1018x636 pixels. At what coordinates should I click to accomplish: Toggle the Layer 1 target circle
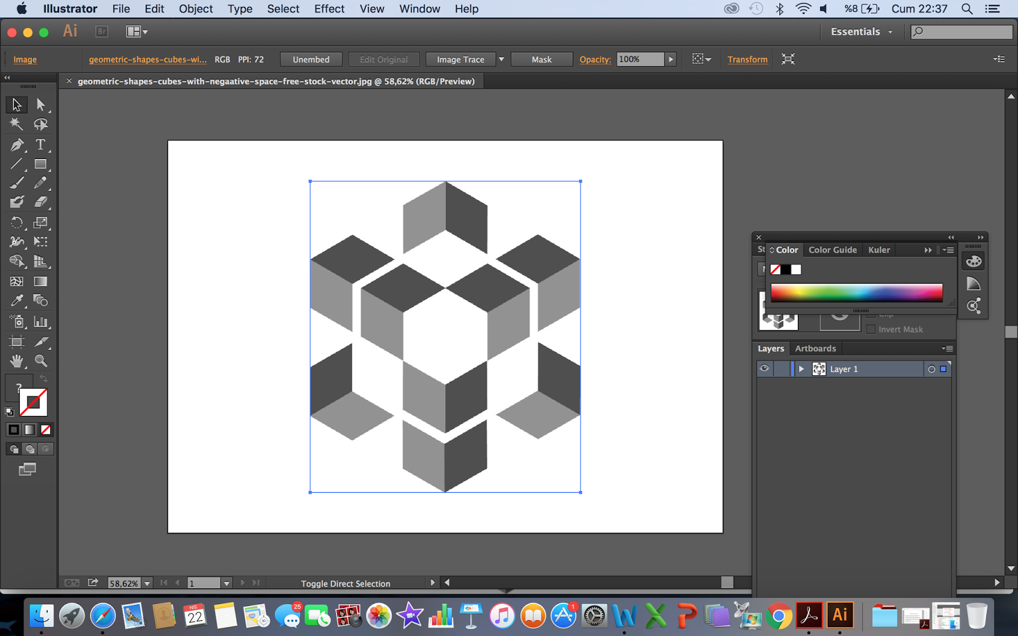point(931,369)
